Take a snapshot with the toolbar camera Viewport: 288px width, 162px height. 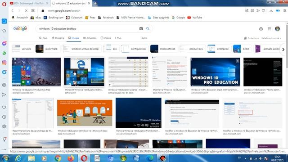[x=252, y=11]
